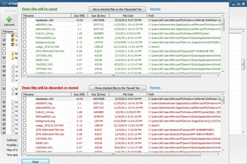Sort the discarded list by the File Date column
247x164 pixels.
click(128, 94)
